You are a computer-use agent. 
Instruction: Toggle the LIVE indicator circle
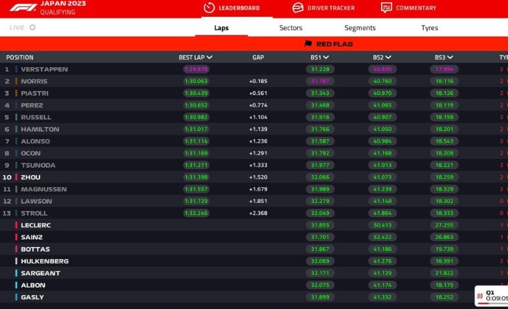[x=33, y=28]
